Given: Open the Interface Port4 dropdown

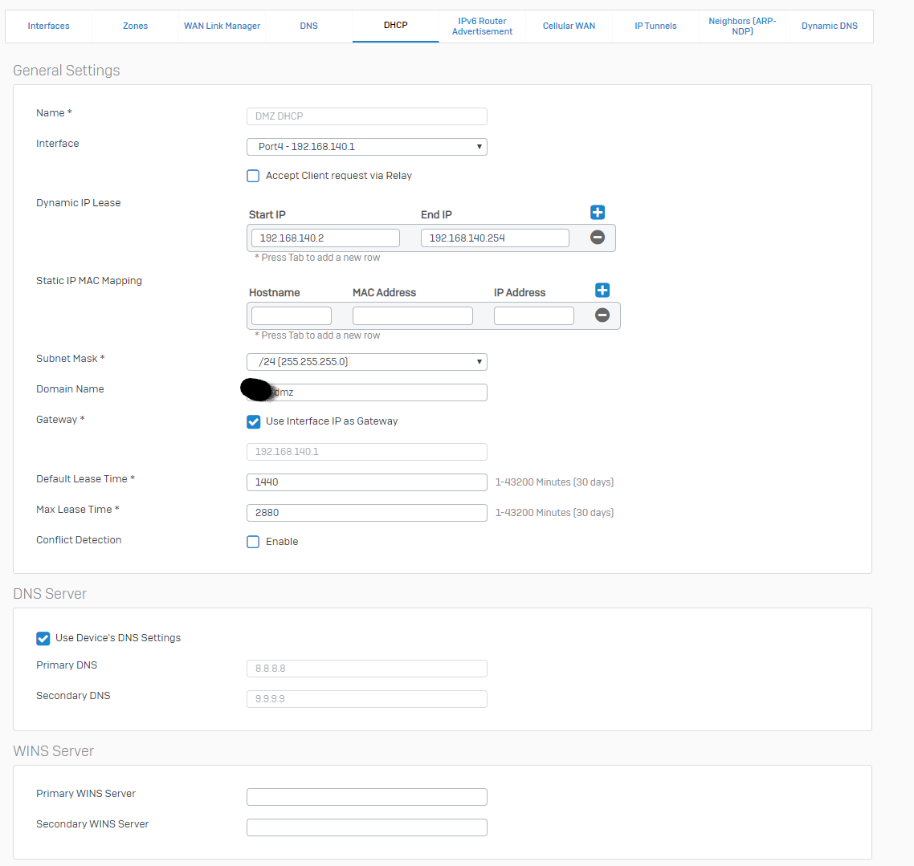Looking at the screenshot, I should pyautogui.click(x=366, y=147).
